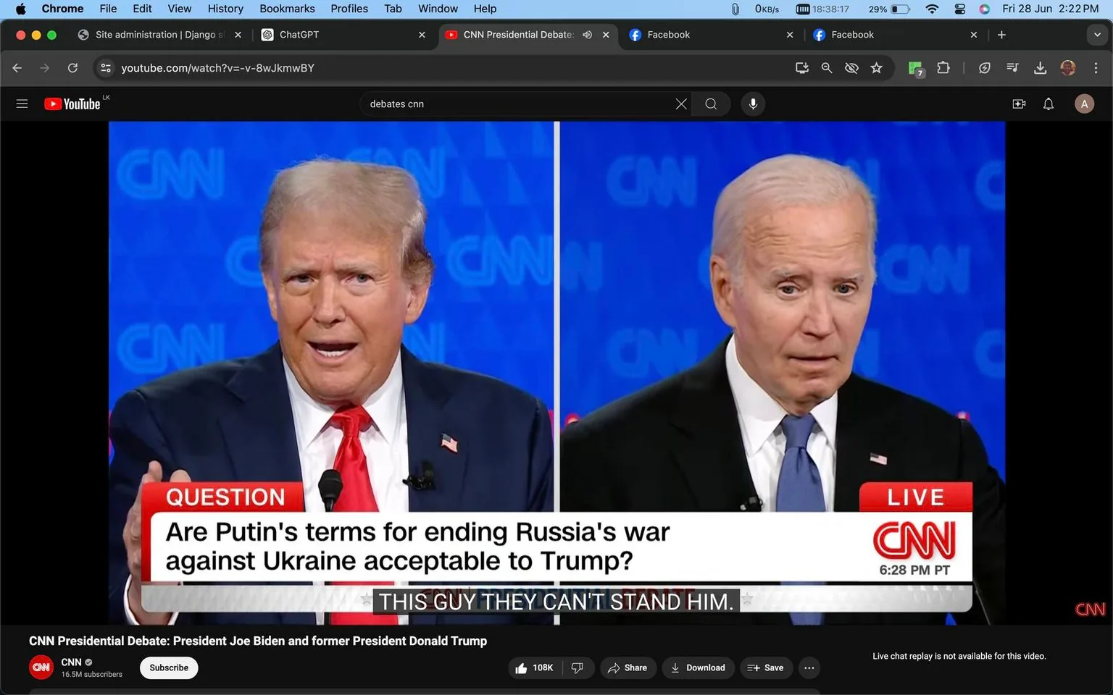Viewport: 1113px width, 695px height.
Task: Click the CNN channel avatar
Action: [x=41, y=667]
